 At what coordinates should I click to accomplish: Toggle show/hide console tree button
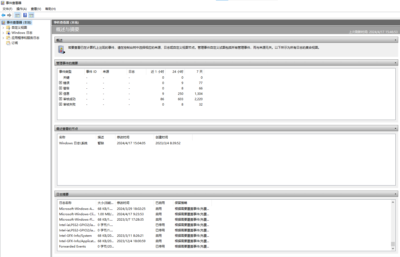(17, 15)
